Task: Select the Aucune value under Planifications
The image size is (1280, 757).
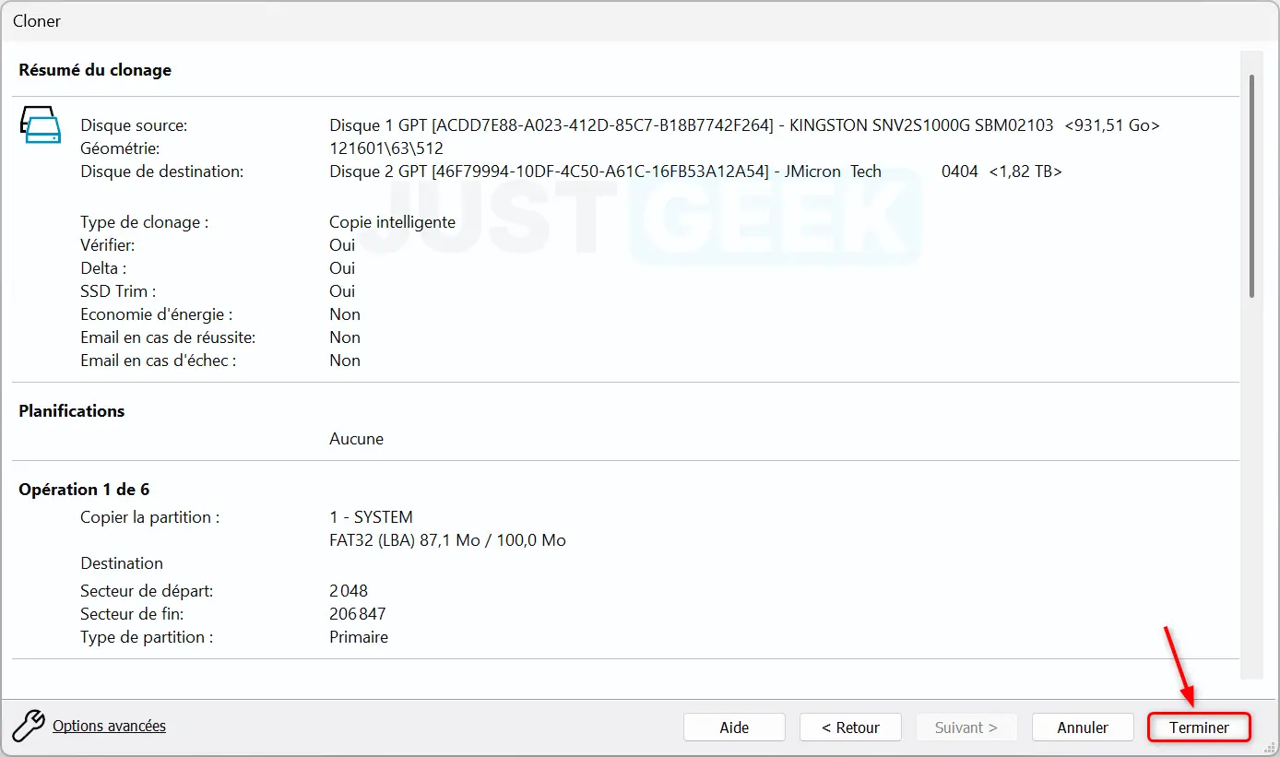Action: tap(356, 439)
